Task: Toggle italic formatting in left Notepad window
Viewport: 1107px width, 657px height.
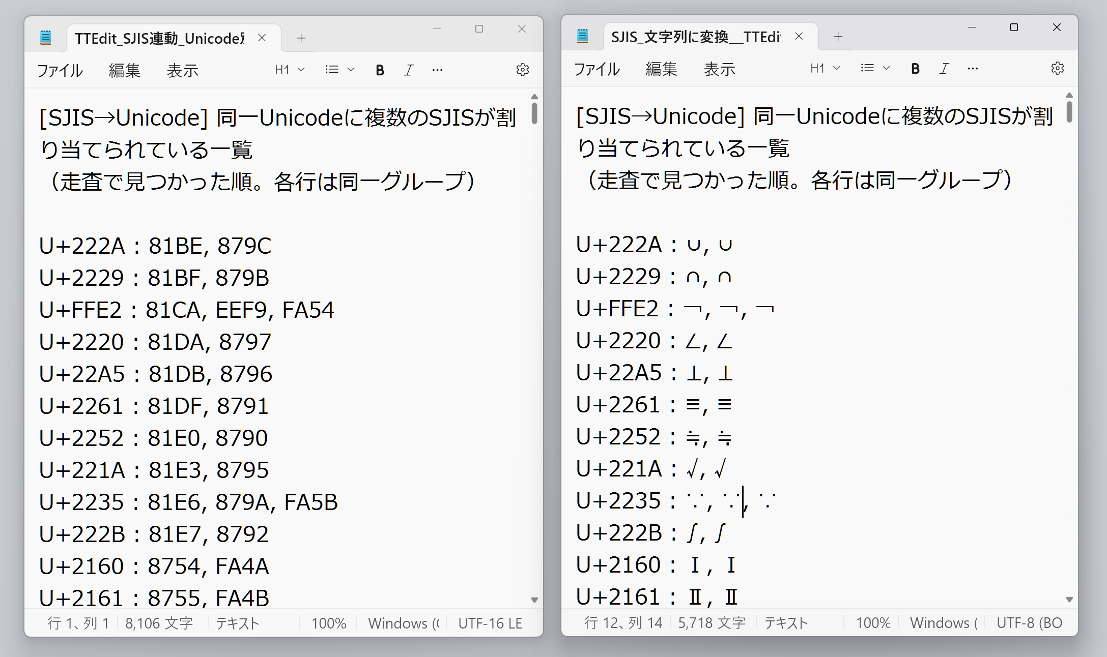Action: point(408,70)
